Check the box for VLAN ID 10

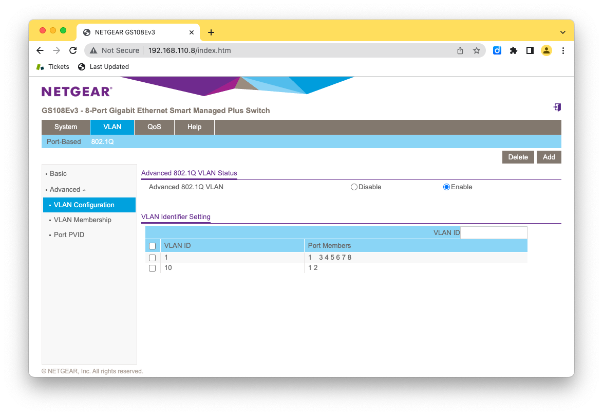pos(152,268)
